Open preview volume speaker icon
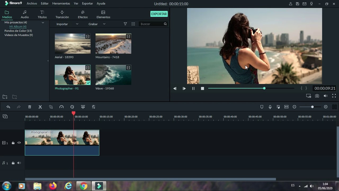Image resolution: width=339 pixels, height=191 pixels. [325, 96]
